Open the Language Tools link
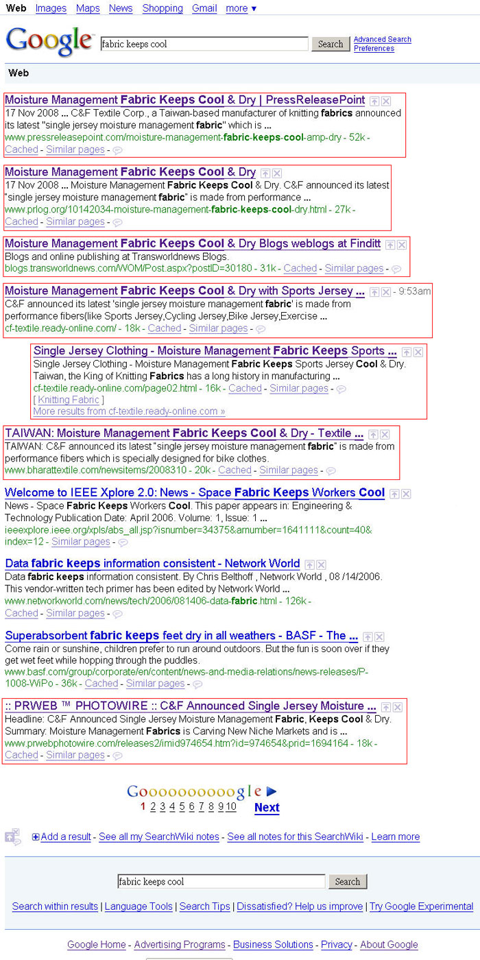The image size is (480, 960). [139, 907]
